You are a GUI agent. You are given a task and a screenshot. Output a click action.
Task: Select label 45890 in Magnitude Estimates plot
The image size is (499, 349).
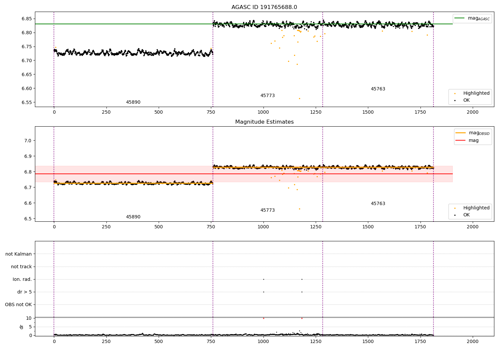tap(133, 217)
